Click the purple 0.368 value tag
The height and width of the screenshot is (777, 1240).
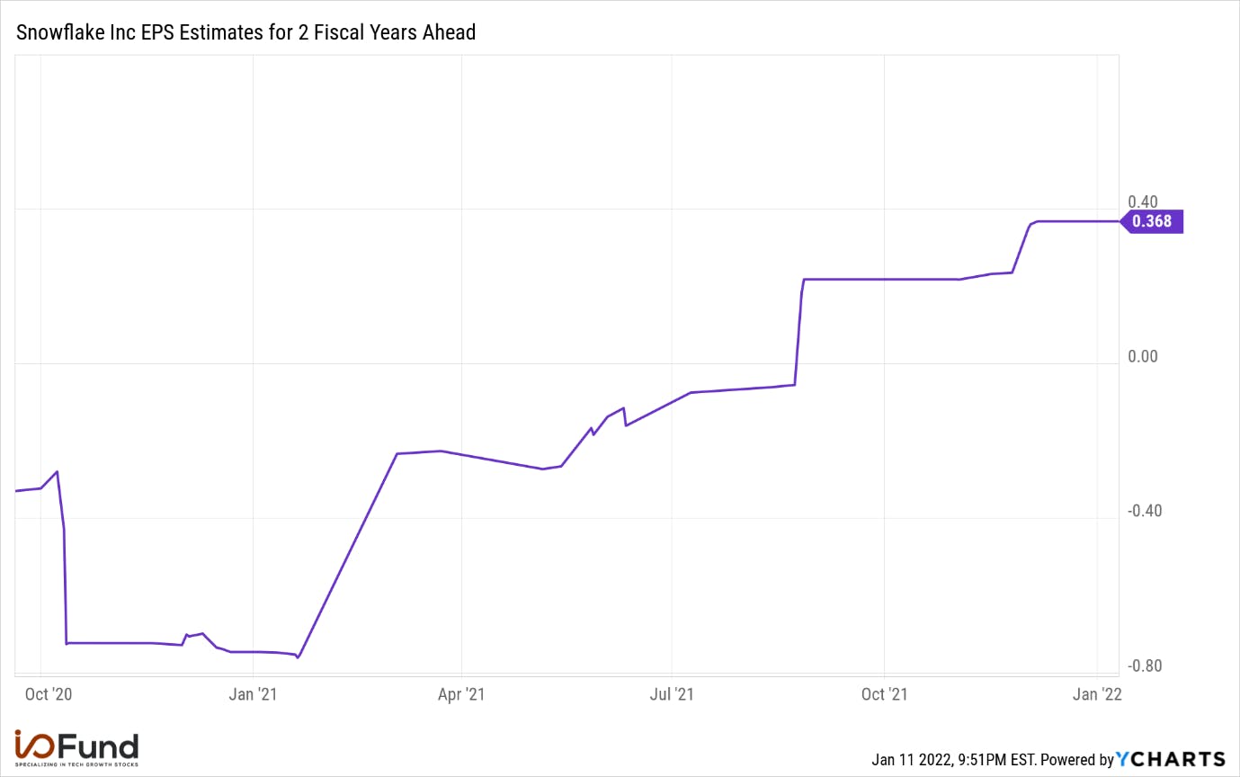1152,220
